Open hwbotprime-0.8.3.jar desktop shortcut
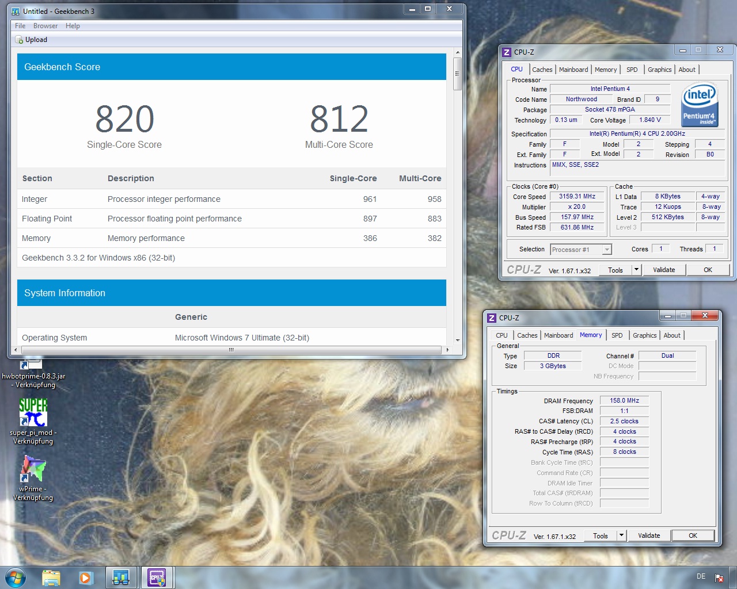 (x=33, y=373)
